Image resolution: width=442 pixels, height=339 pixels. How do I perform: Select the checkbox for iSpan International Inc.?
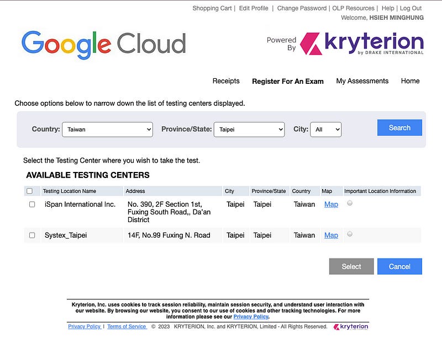coord(31,203)
